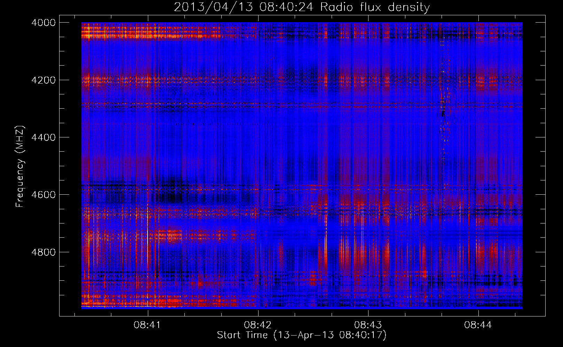563x347 pixels.
Task: Click the 08:41 time axis label
Action: click(x=148, y=325)
